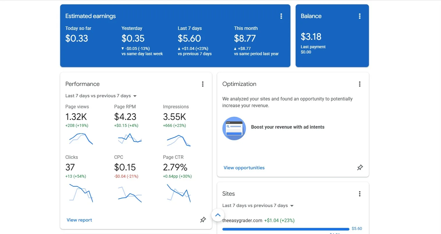Open Optimization card more options
The image size is (441, 234).
(360, 84)
